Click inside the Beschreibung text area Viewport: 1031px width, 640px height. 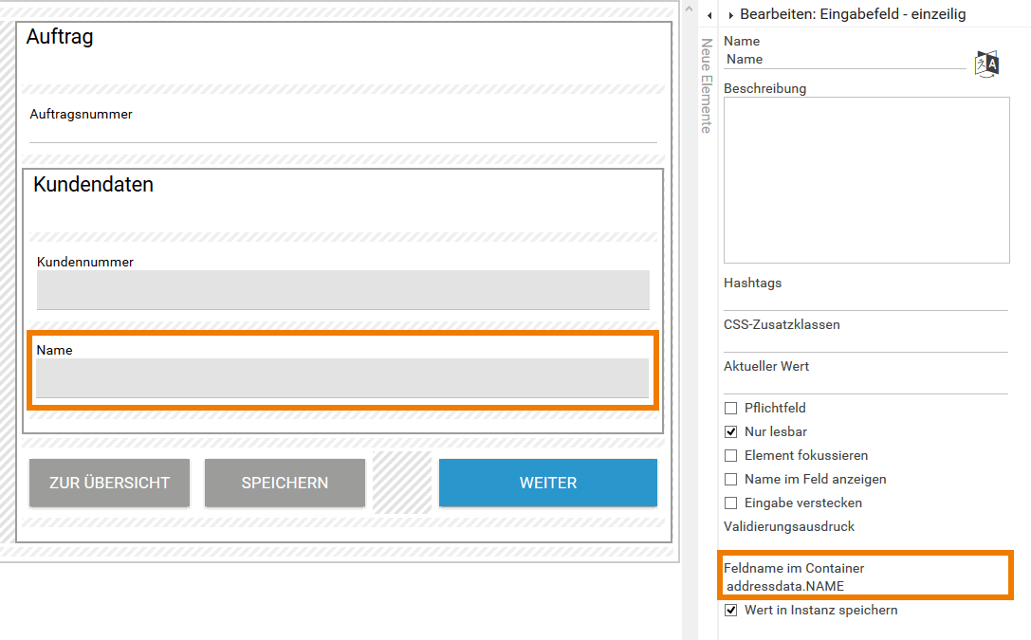[866, 180]
